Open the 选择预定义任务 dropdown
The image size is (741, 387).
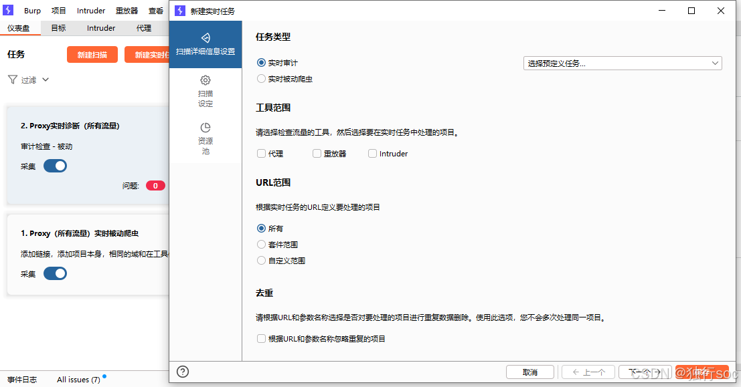point(623,63)
